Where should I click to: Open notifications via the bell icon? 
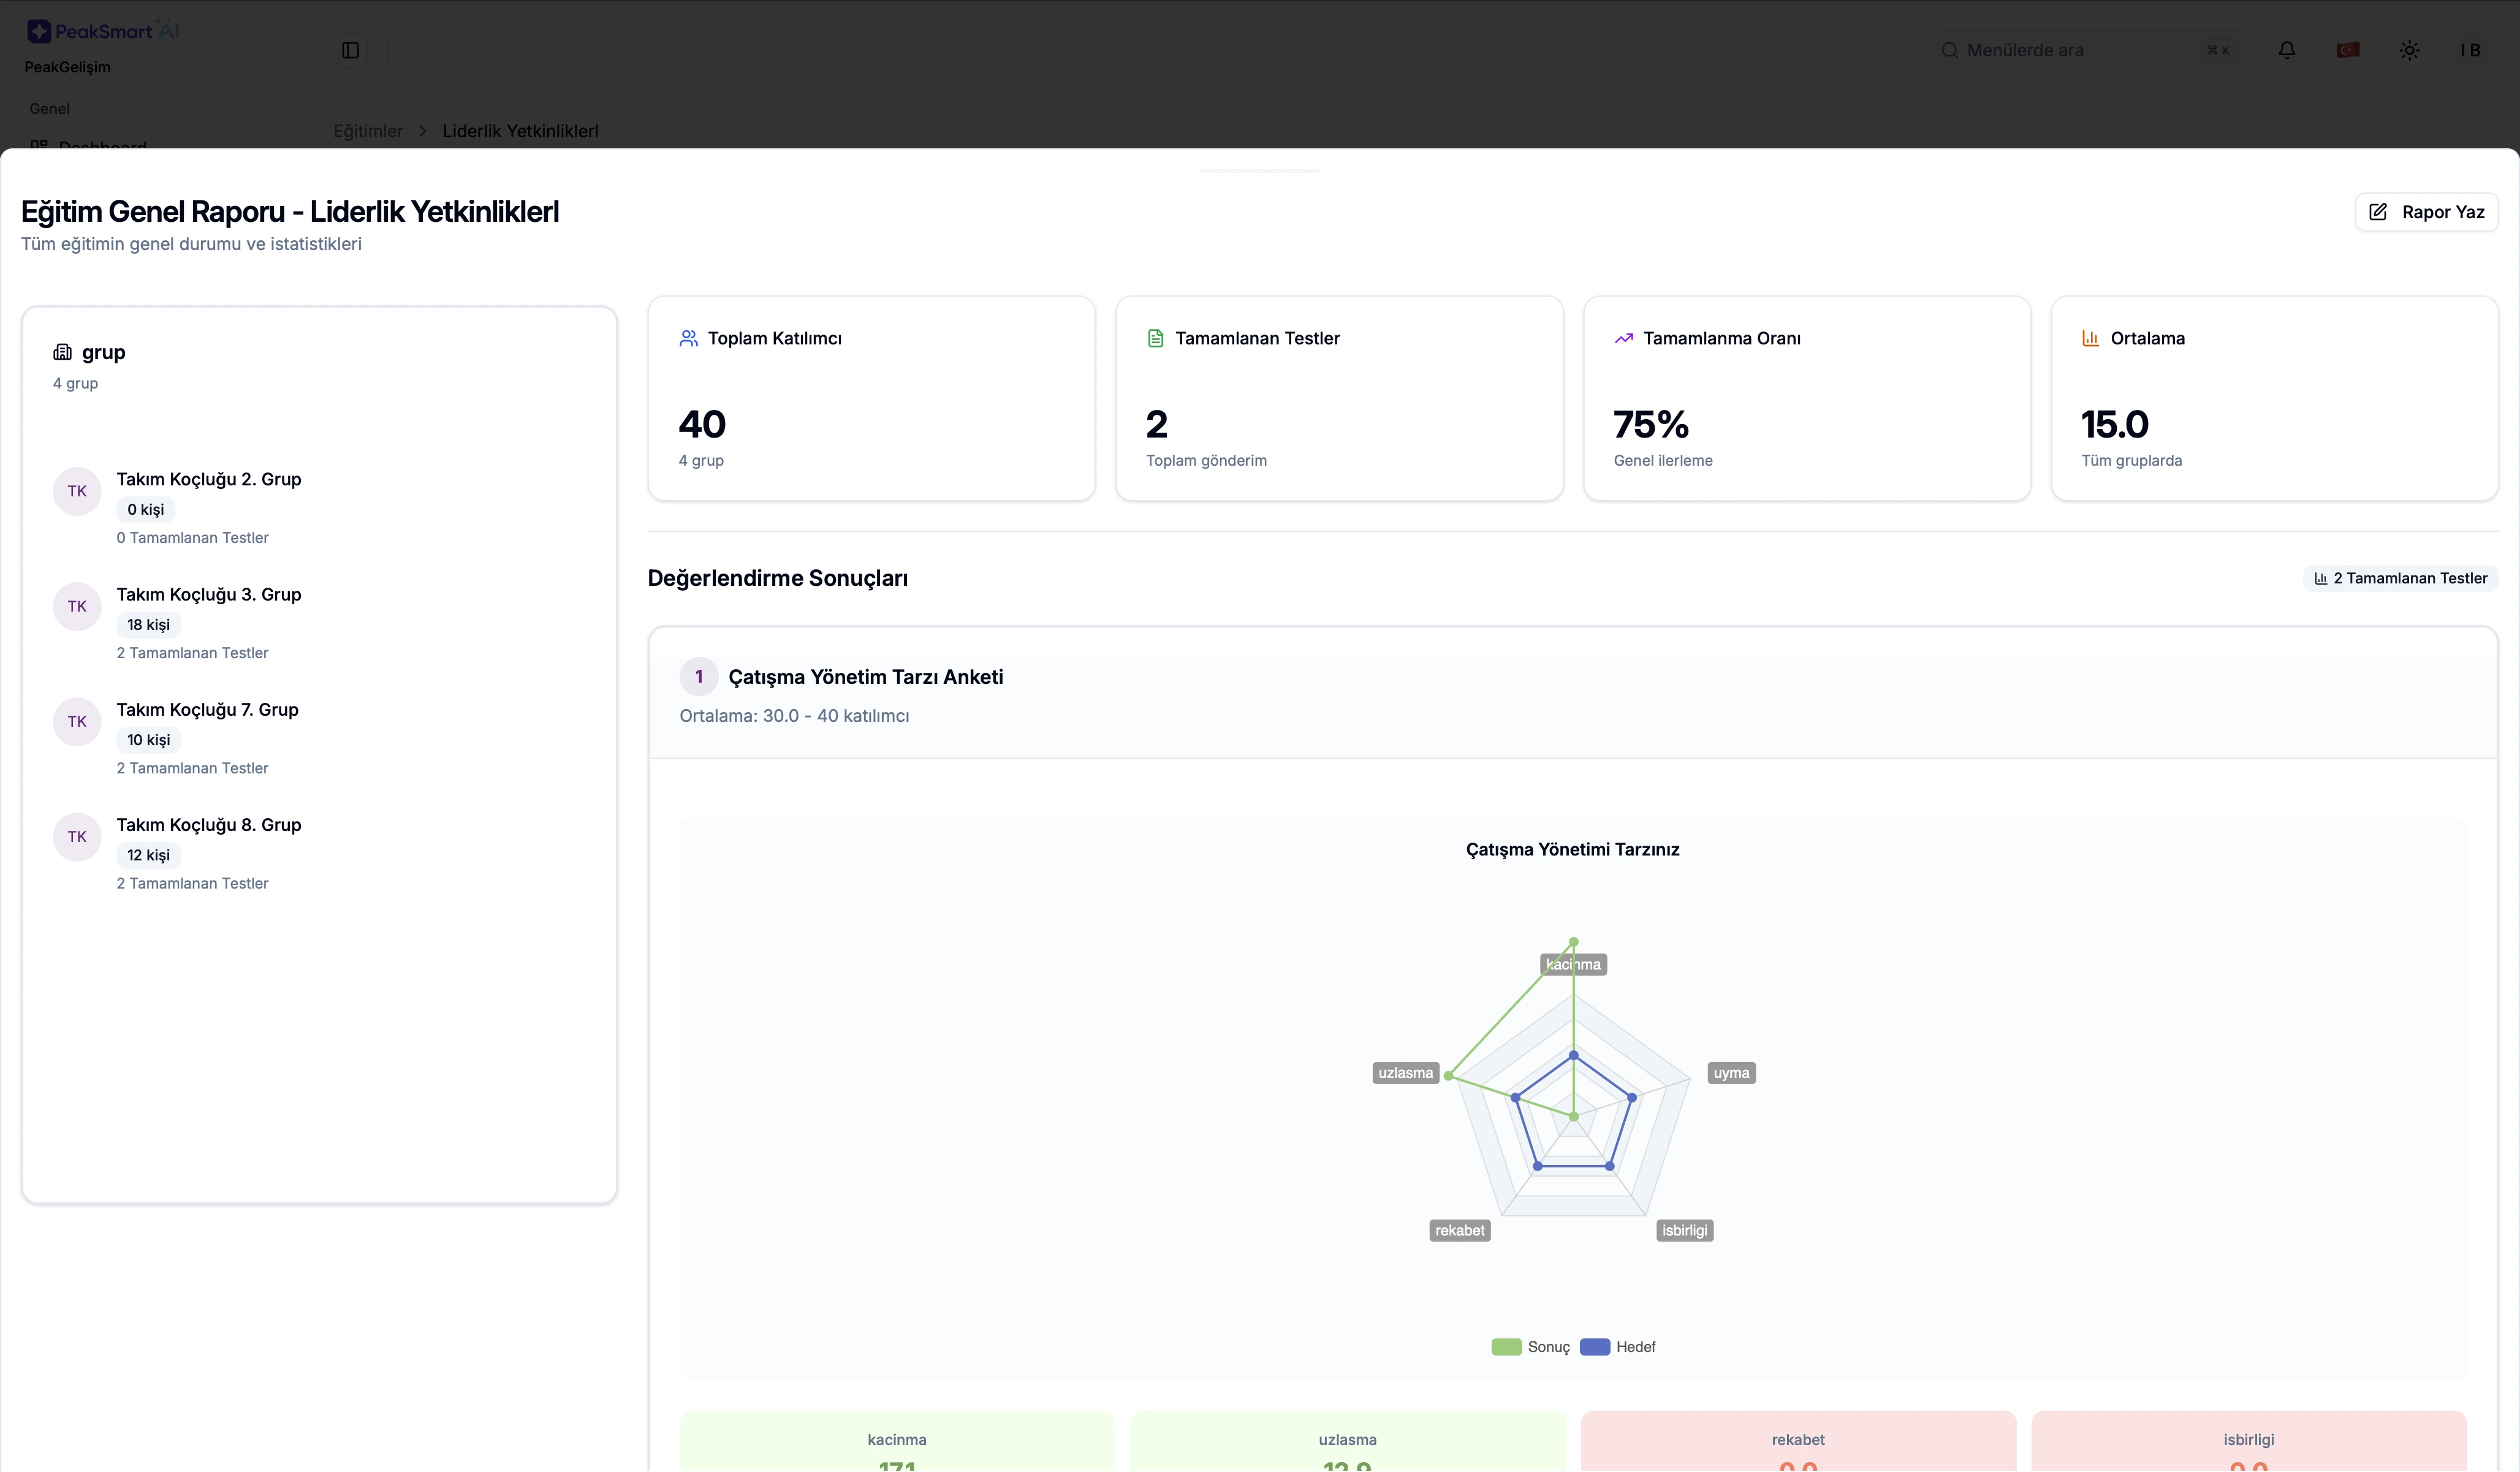coord(2287,49)
